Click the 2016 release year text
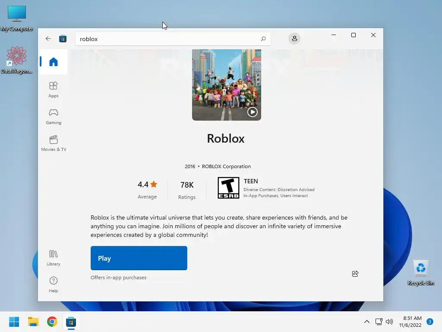Image resolution: width=442 pixels, height=332 pixels. pyautogui.click(x=190, y=166)
